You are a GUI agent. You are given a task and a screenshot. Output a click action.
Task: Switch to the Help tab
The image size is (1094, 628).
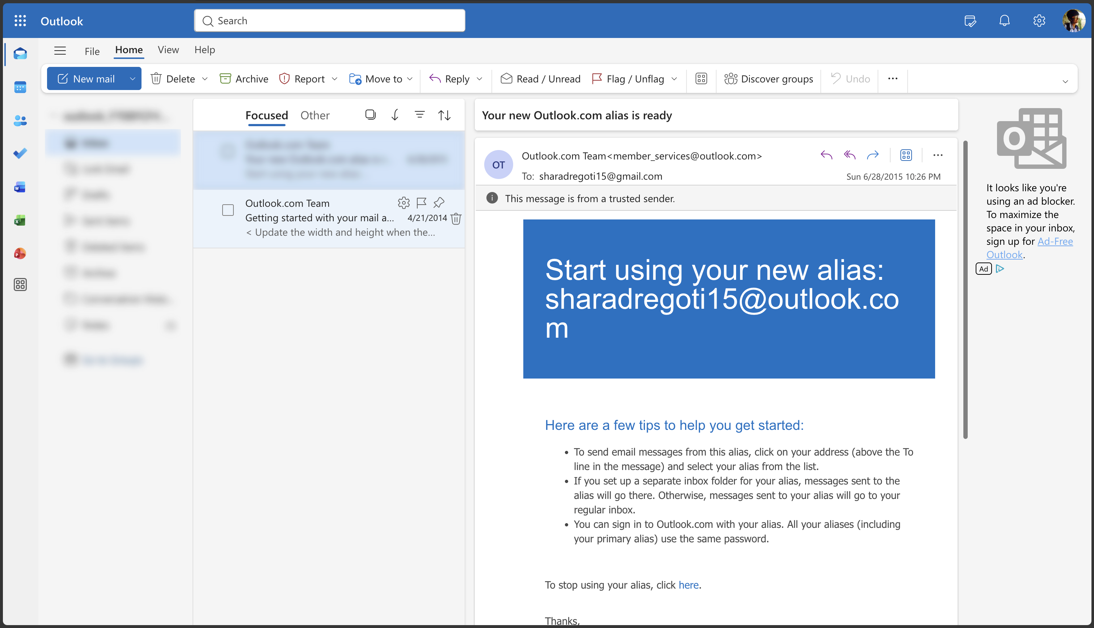204,50
